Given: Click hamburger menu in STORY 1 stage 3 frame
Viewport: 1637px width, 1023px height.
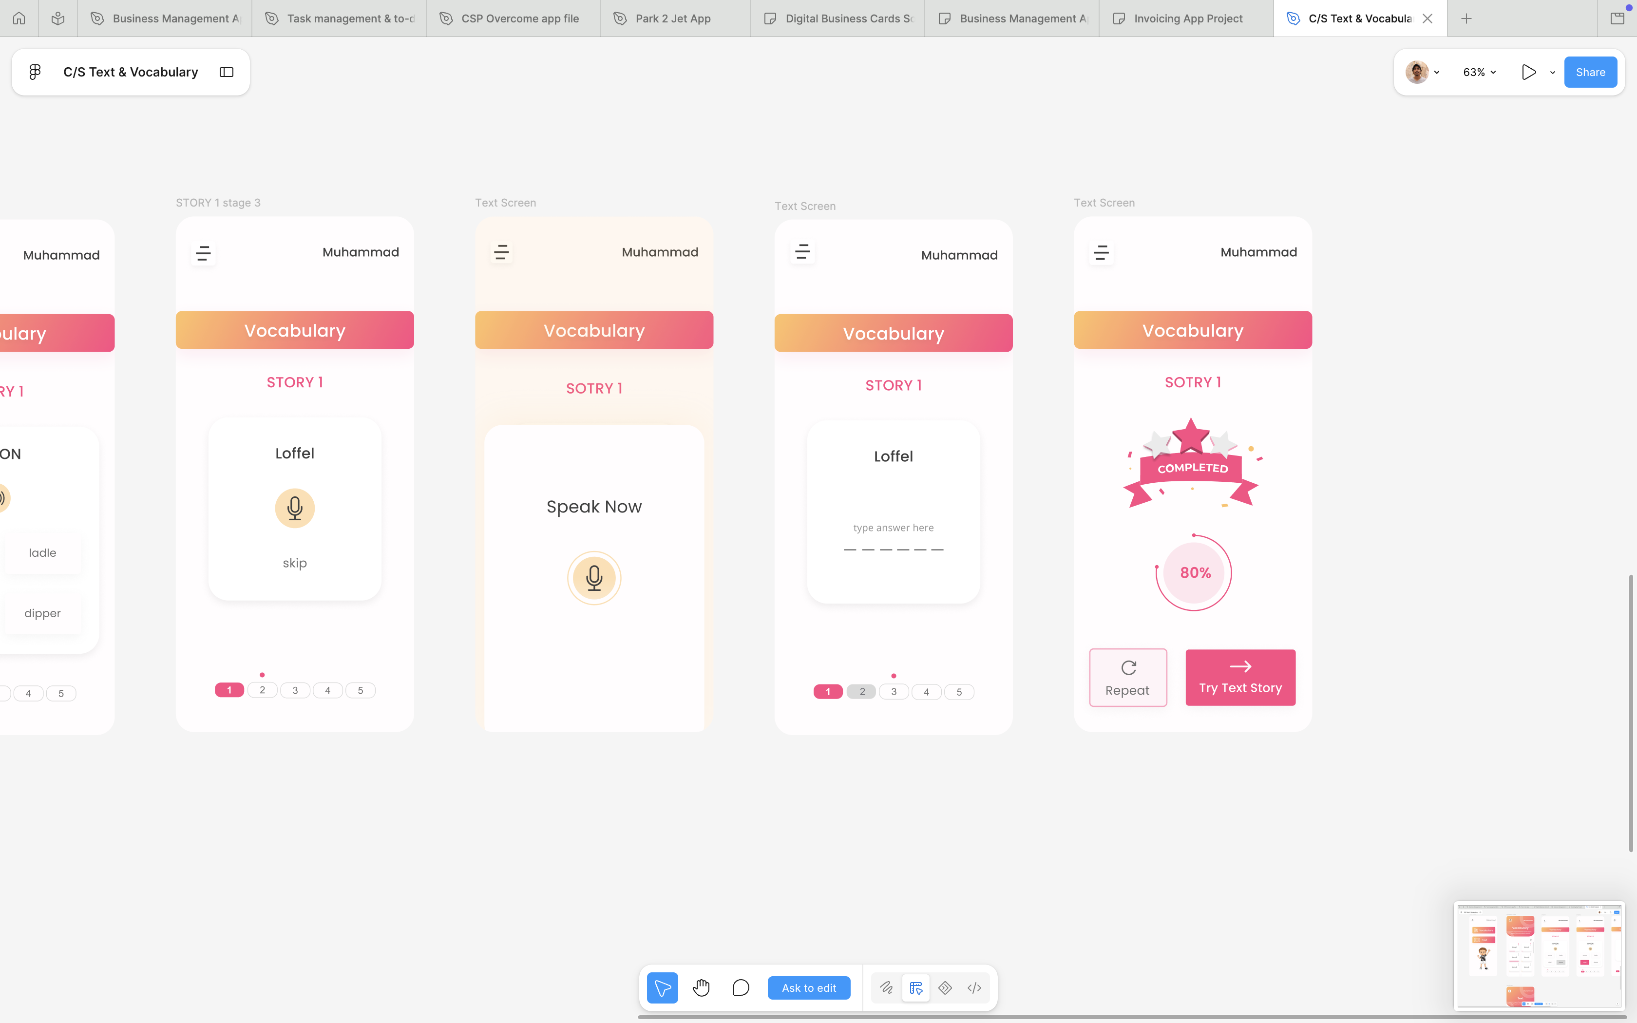Looking at the screenshot, I should click(x=204, y=254).
